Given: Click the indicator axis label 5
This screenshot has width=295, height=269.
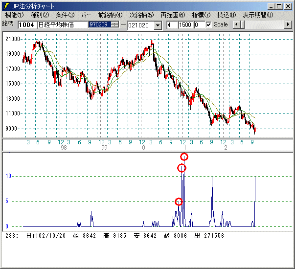Looking at the screenshot, I should [x=7, y=201].
